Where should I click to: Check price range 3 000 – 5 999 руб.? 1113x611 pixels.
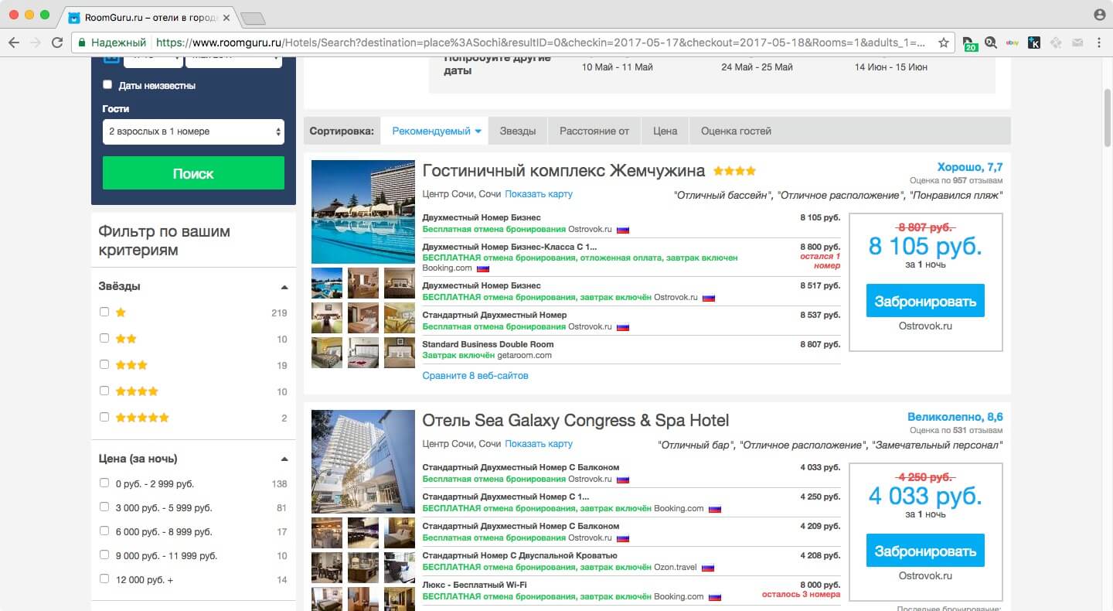pyautogui.click(x=104, y=507)
